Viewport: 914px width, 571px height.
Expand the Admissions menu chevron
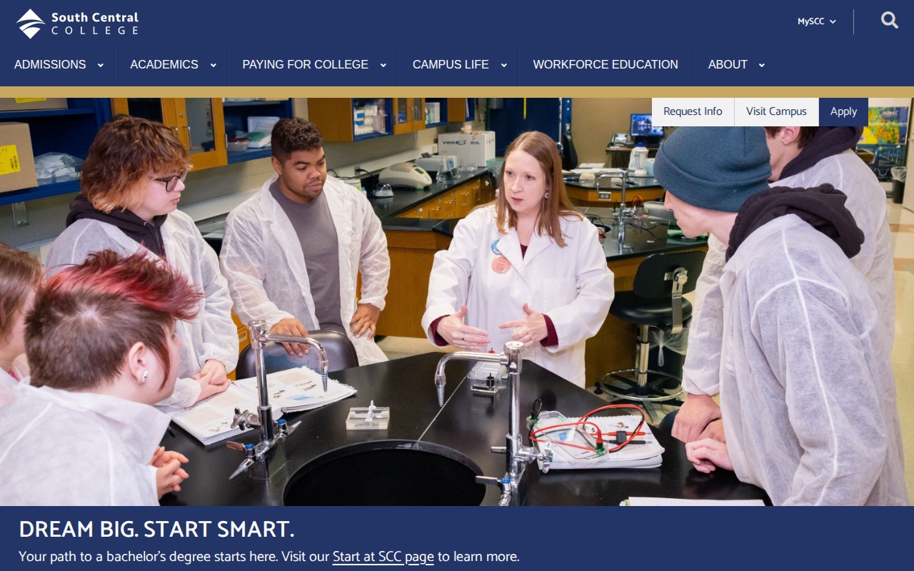(x=101, y=65)
